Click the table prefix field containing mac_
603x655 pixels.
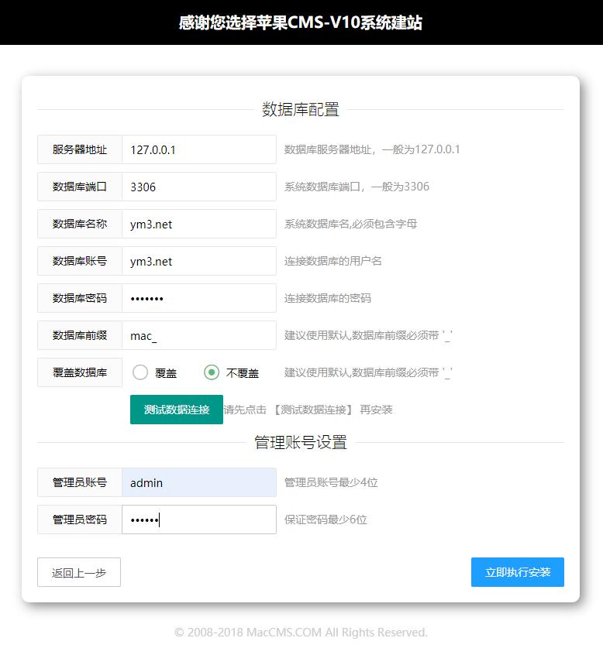point(198,335)
